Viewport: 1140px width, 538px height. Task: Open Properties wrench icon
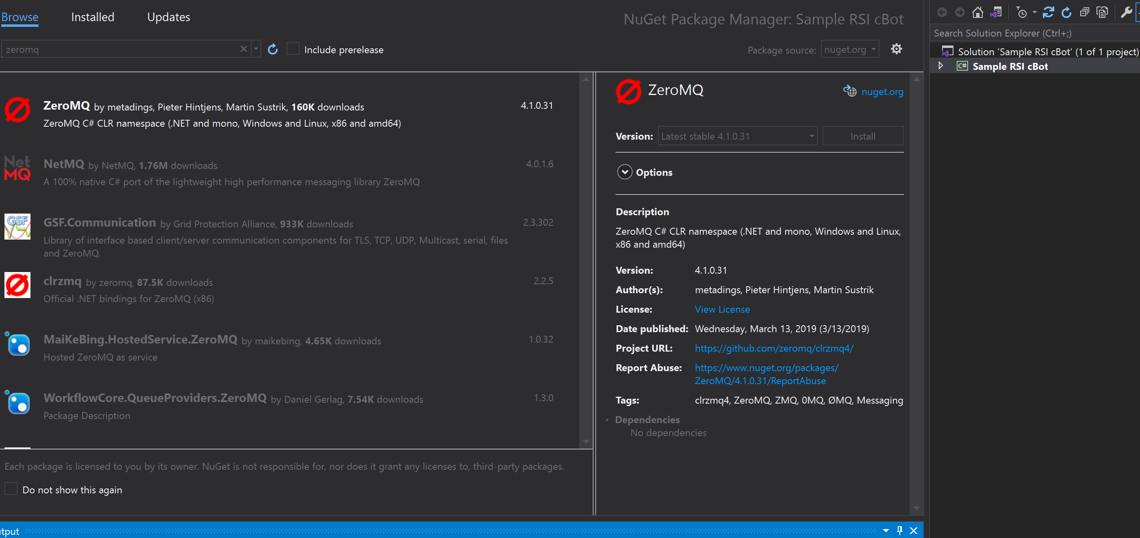(x=1126, y=12)
